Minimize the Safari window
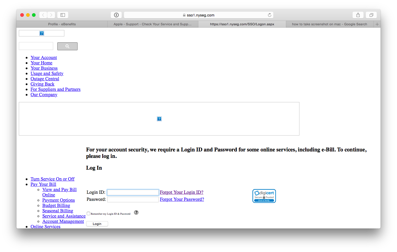397x252 pixels. [28, 15]
